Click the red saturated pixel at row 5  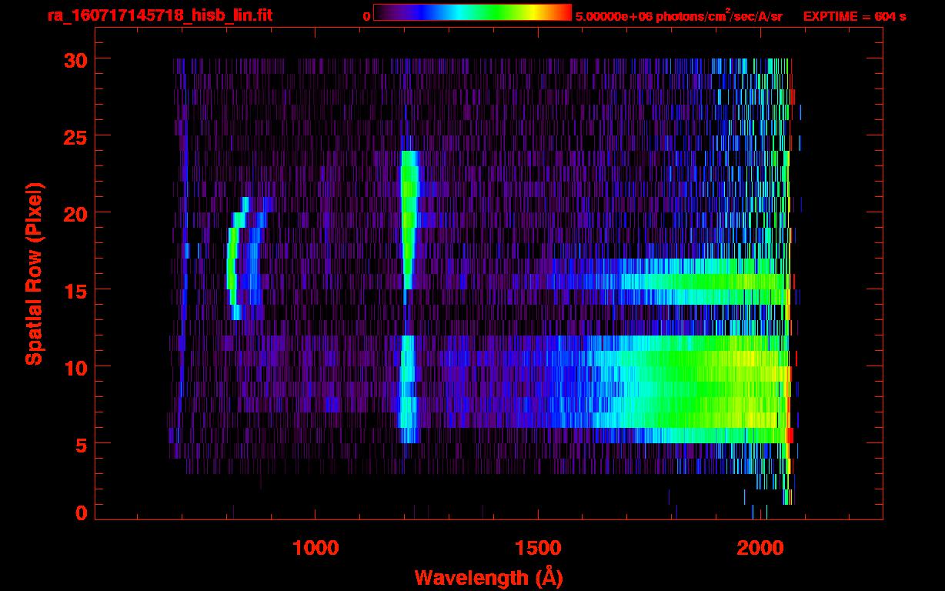790,435
